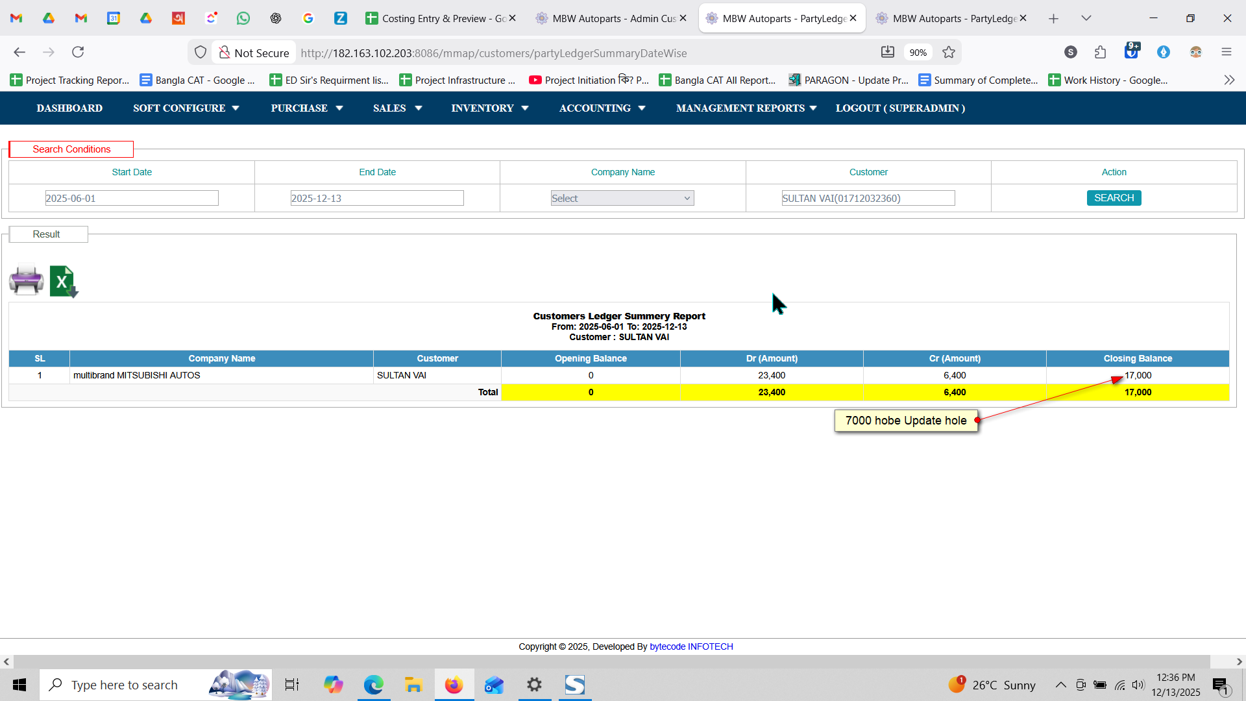Click the printer icon to print report

pos(26,280)
